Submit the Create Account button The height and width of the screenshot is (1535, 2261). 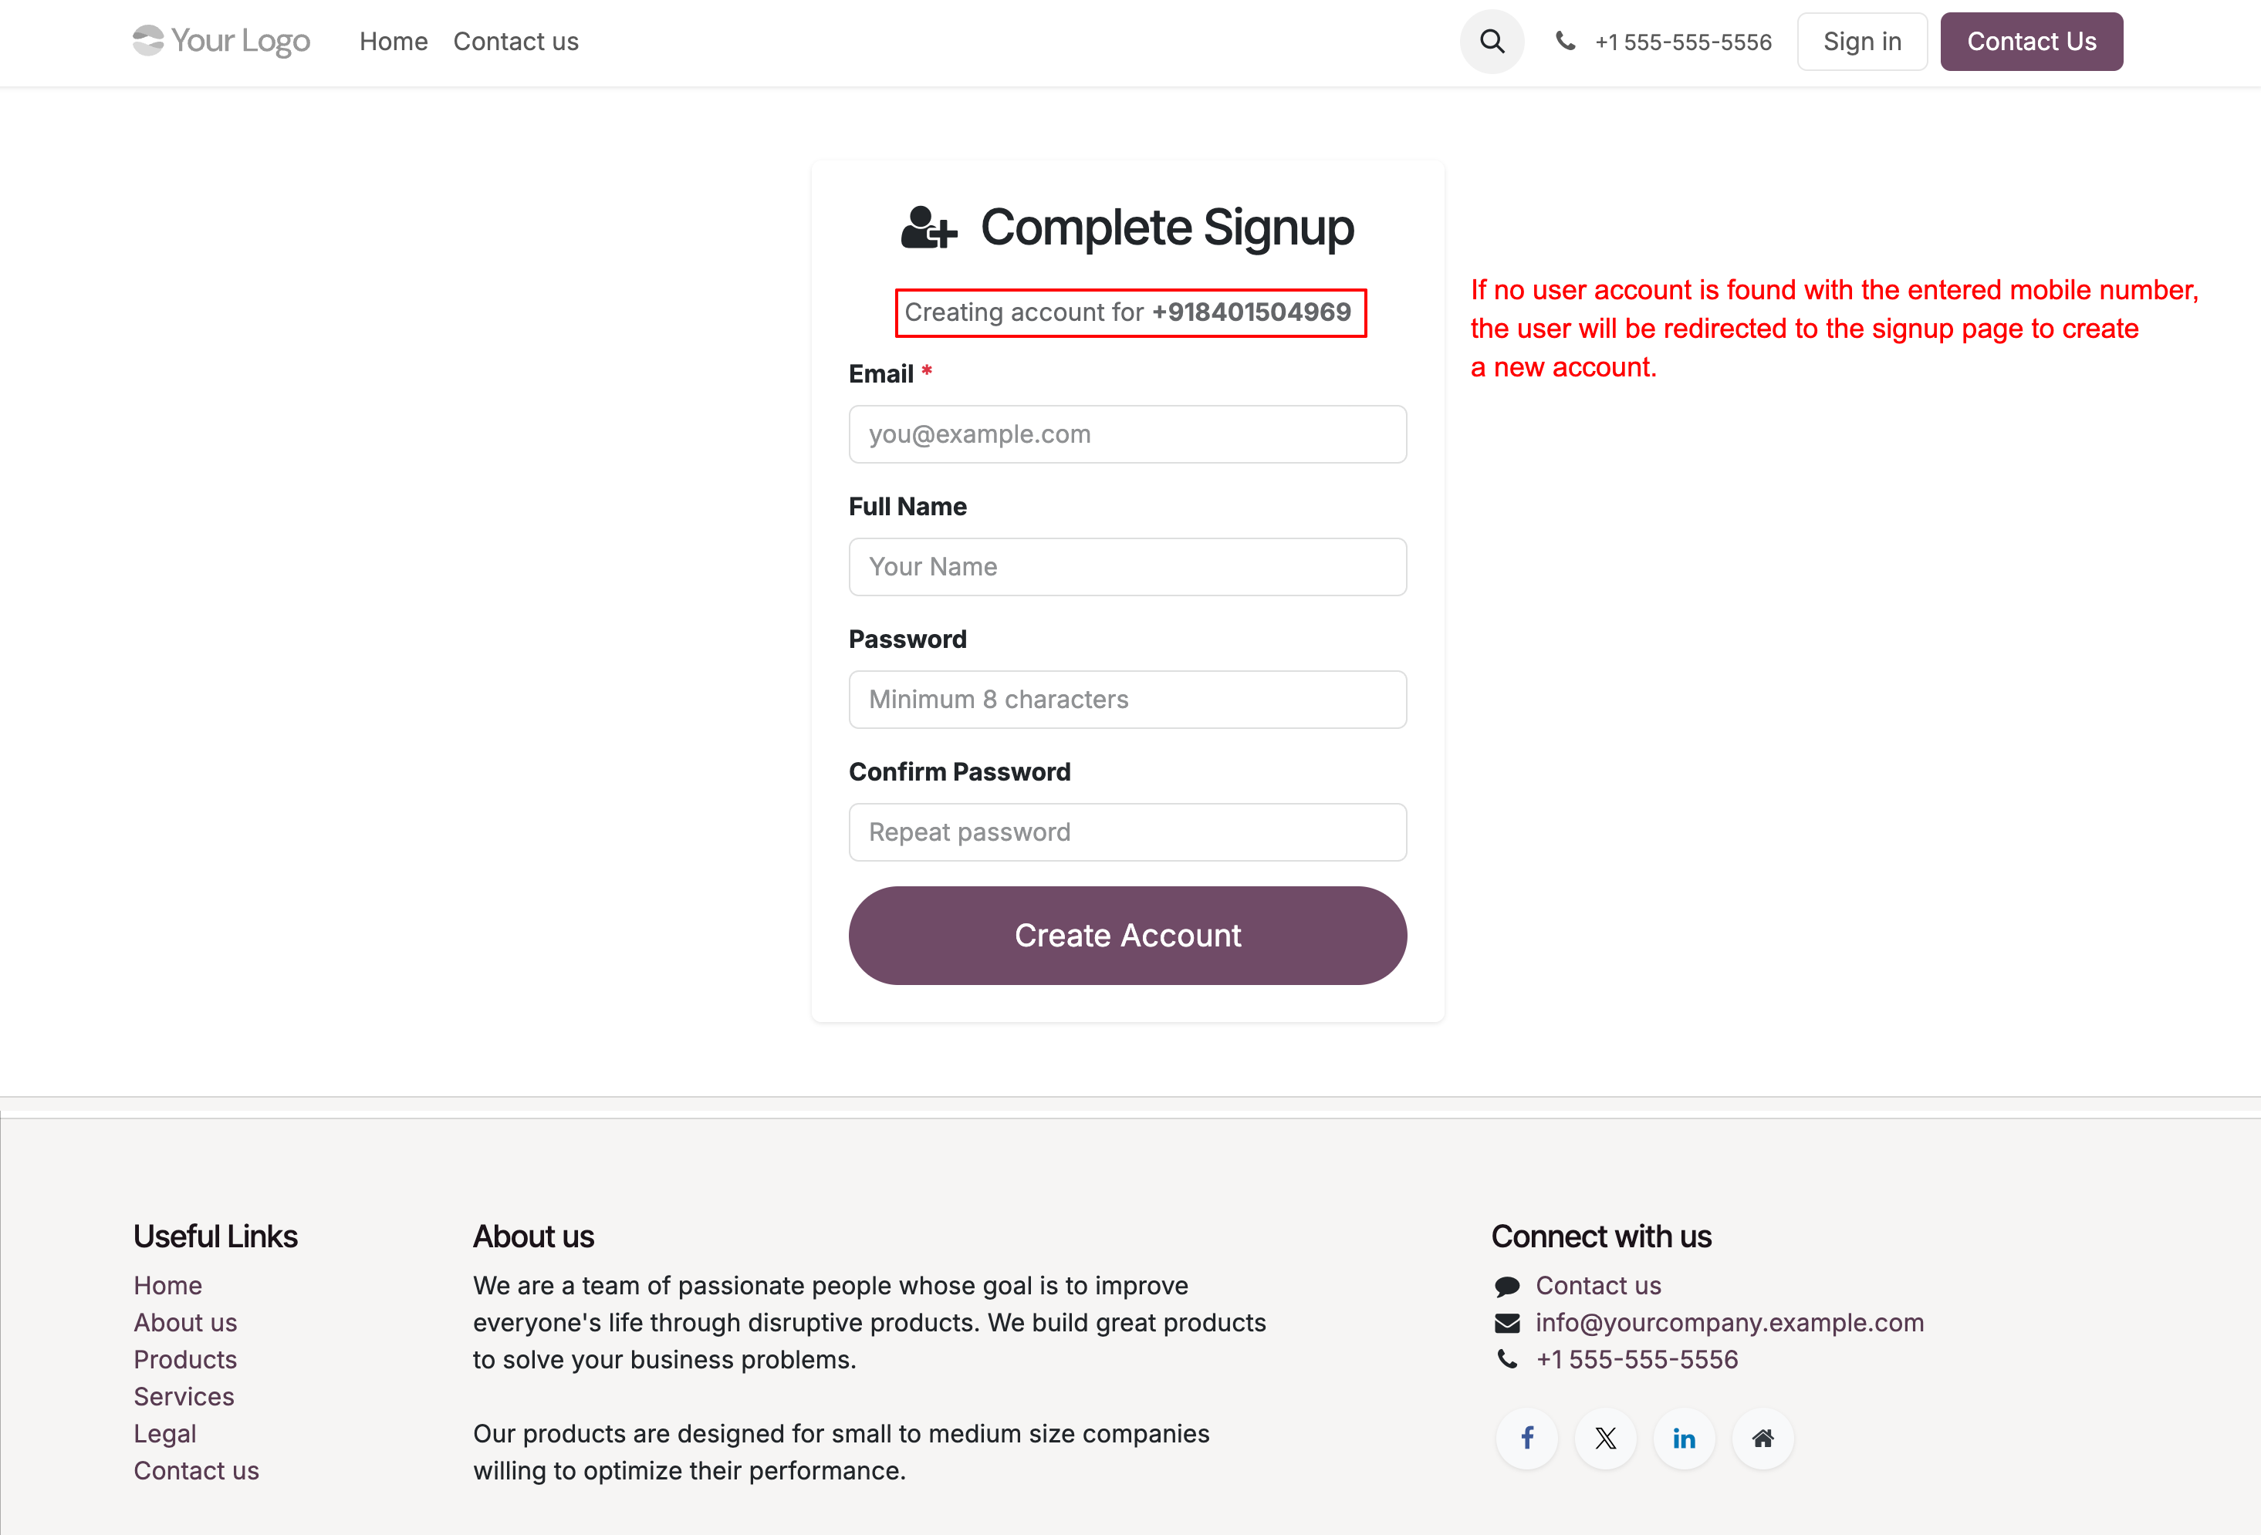click(x=1127, y=935)
